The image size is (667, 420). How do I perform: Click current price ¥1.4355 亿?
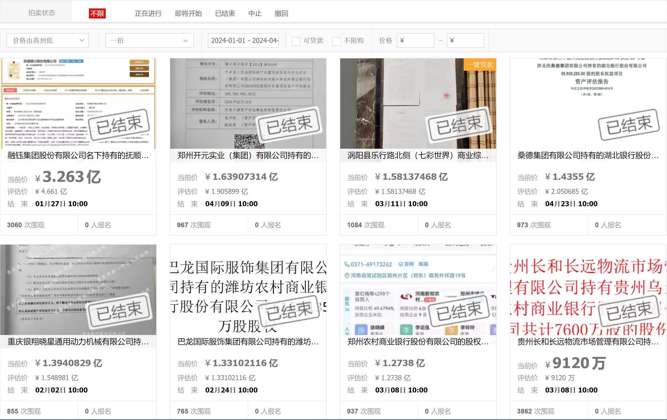pos(570,177)
